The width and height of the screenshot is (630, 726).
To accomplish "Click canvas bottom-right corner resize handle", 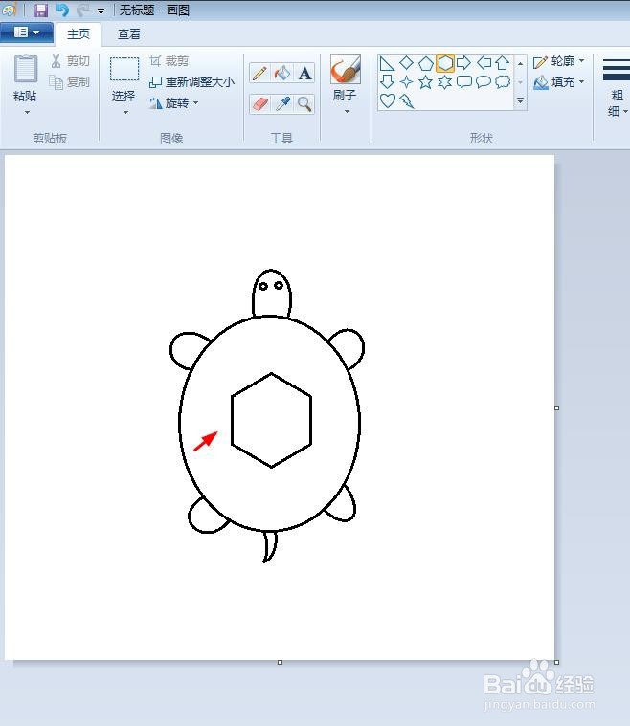I will click(x=556, y=663).
